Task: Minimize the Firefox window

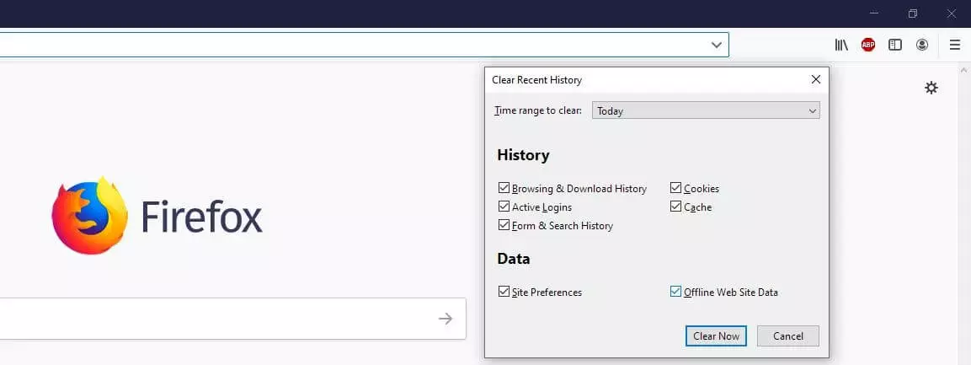Action: pos(874,13)
